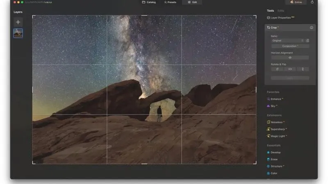Click the Composition AI button
The width and height of the screenshot is (328, 184).
point(290,46)
